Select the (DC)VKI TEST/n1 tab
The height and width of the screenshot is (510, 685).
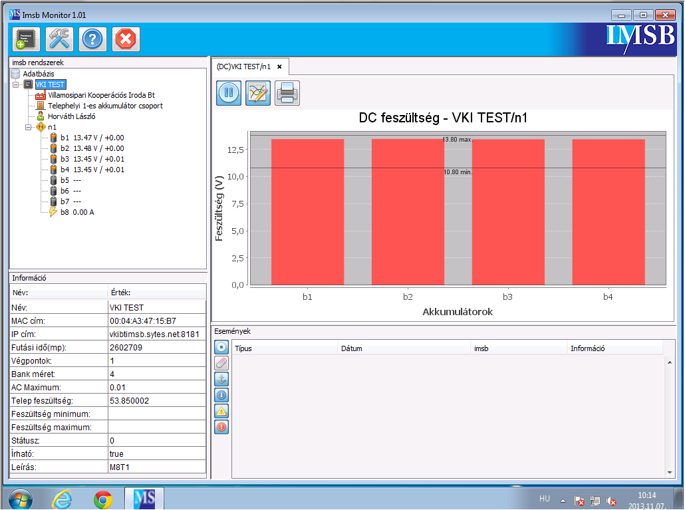pos(244,66)
